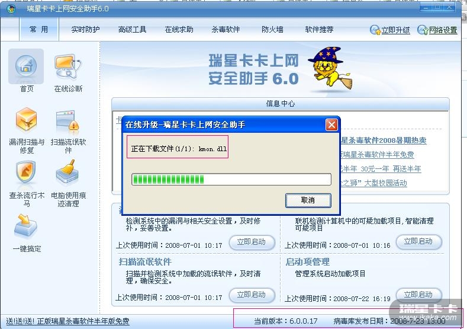Image resolution: width=467 pixels, height=329 pixels.
Task: Click the download progress bar
Action: 231,180
